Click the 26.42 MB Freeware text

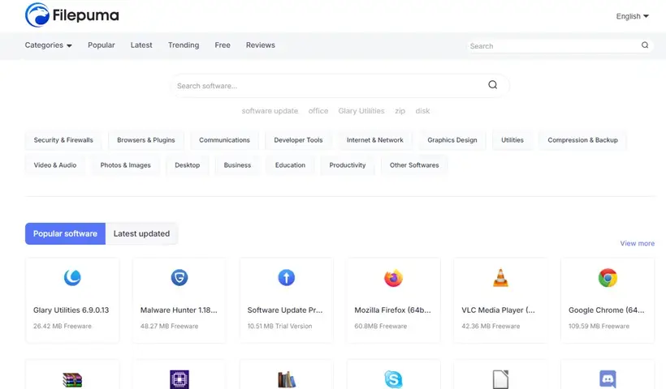coord(63,326)
